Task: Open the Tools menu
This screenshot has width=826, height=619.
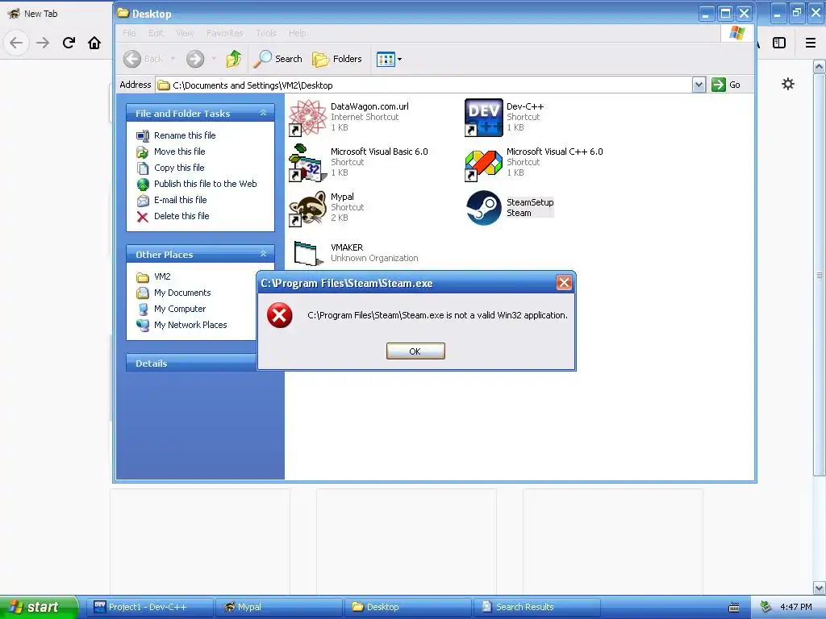Action: 266,33
